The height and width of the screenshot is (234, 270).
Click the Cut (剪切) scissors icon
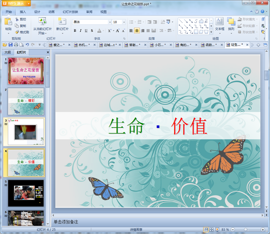click(x=17, y=19)
